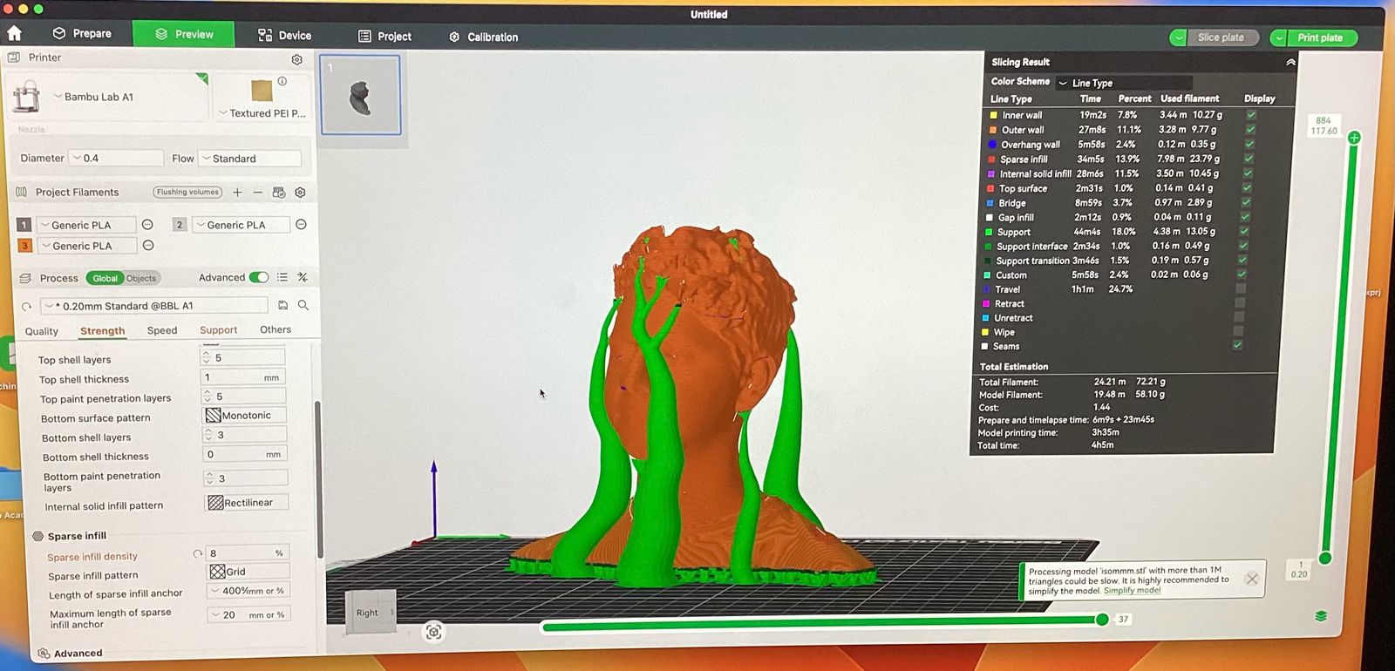
Task: Click the Project Filaments spool icon
Action: 22,192
